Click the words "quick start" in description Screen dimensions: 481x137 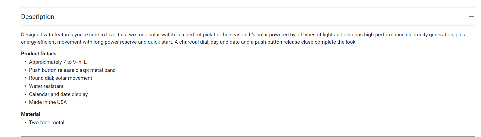(160, 42)
